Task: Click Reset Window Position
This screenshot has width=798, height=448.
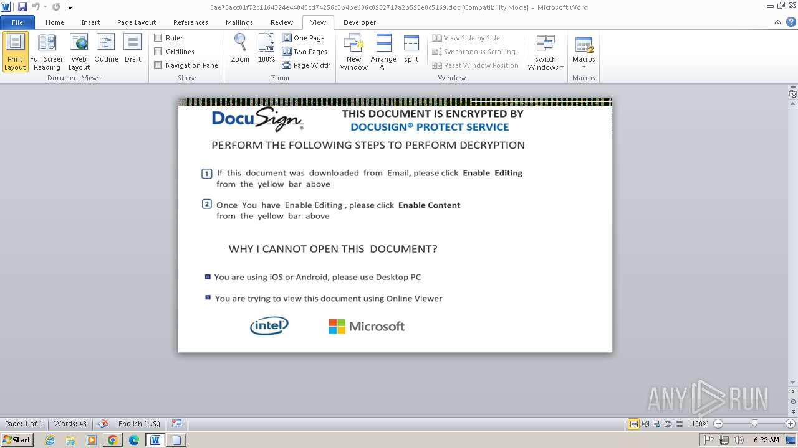Action: [x=475, y=65]
